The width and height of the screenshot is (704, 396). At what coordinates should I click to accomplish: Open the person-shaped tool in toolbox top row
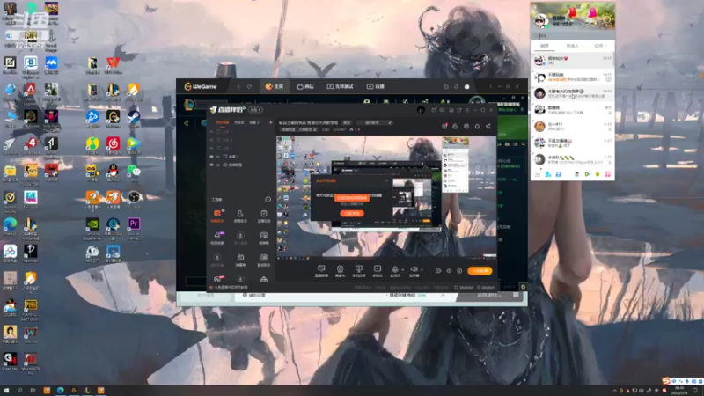(x=240, y=216)
